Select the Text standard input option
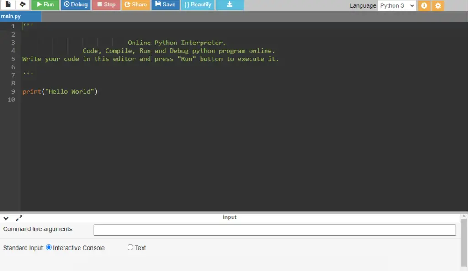 130,247
